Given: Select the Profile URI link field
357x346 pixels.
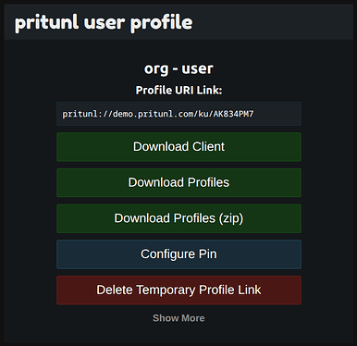Looking at the screenshot, I should pos(178,114).
